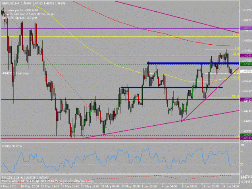Select the RSI(6) 28.7236 indicator label
Screen dimensions: 252x189
[x=12, y=146]
